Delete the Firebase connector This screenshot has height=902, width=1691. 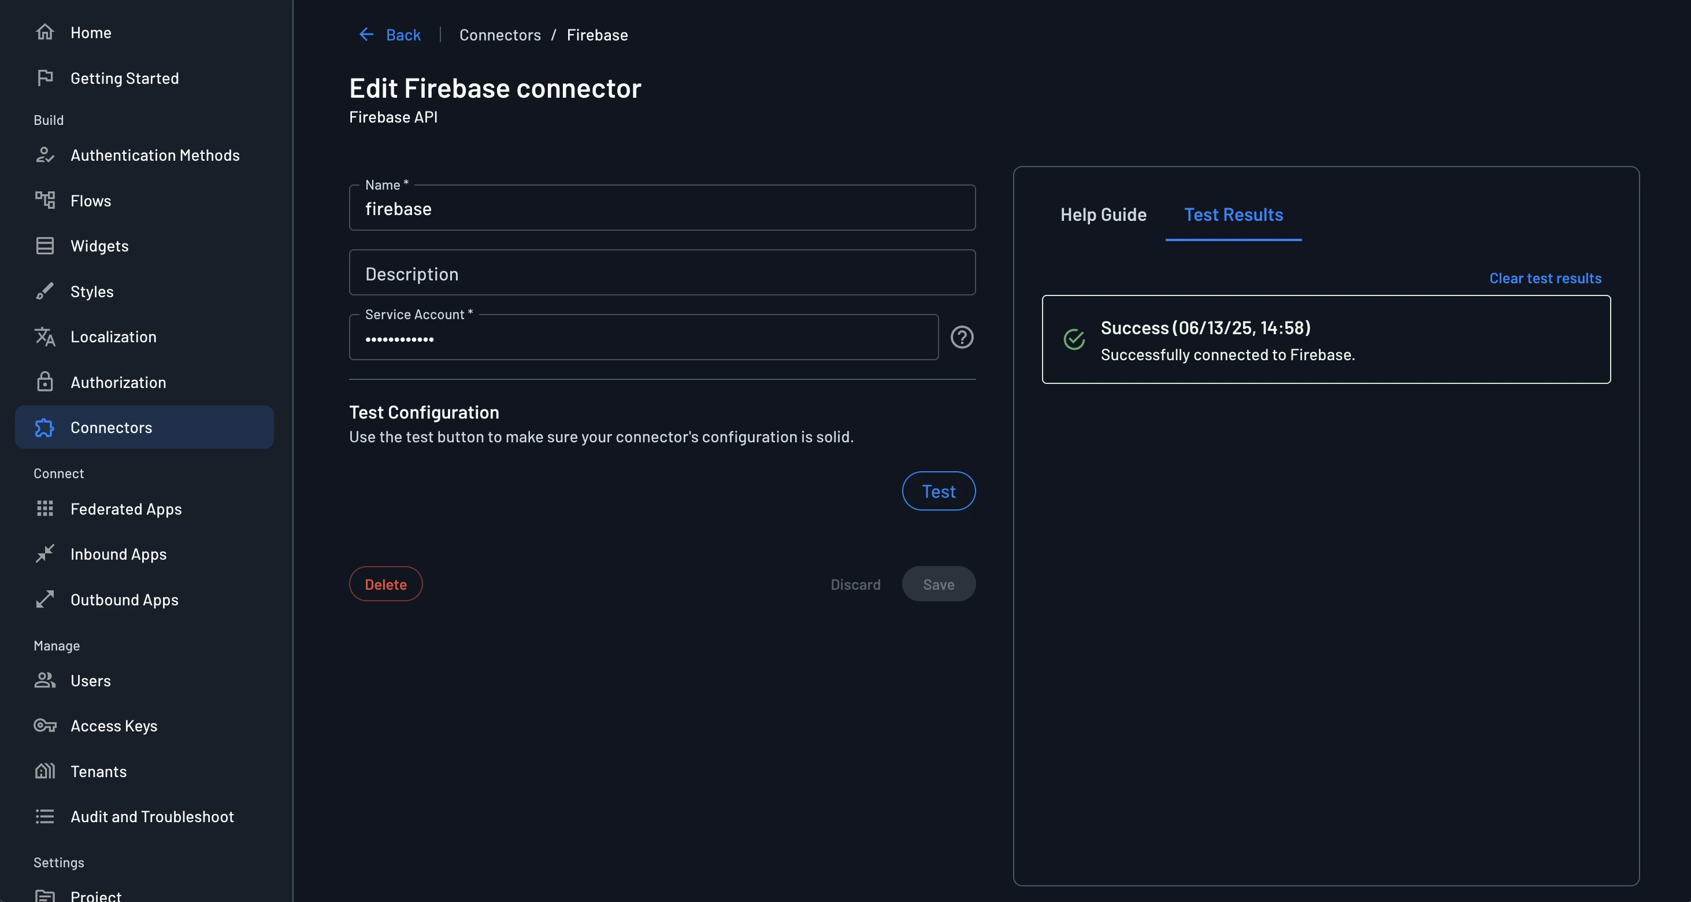pos(385,583)
